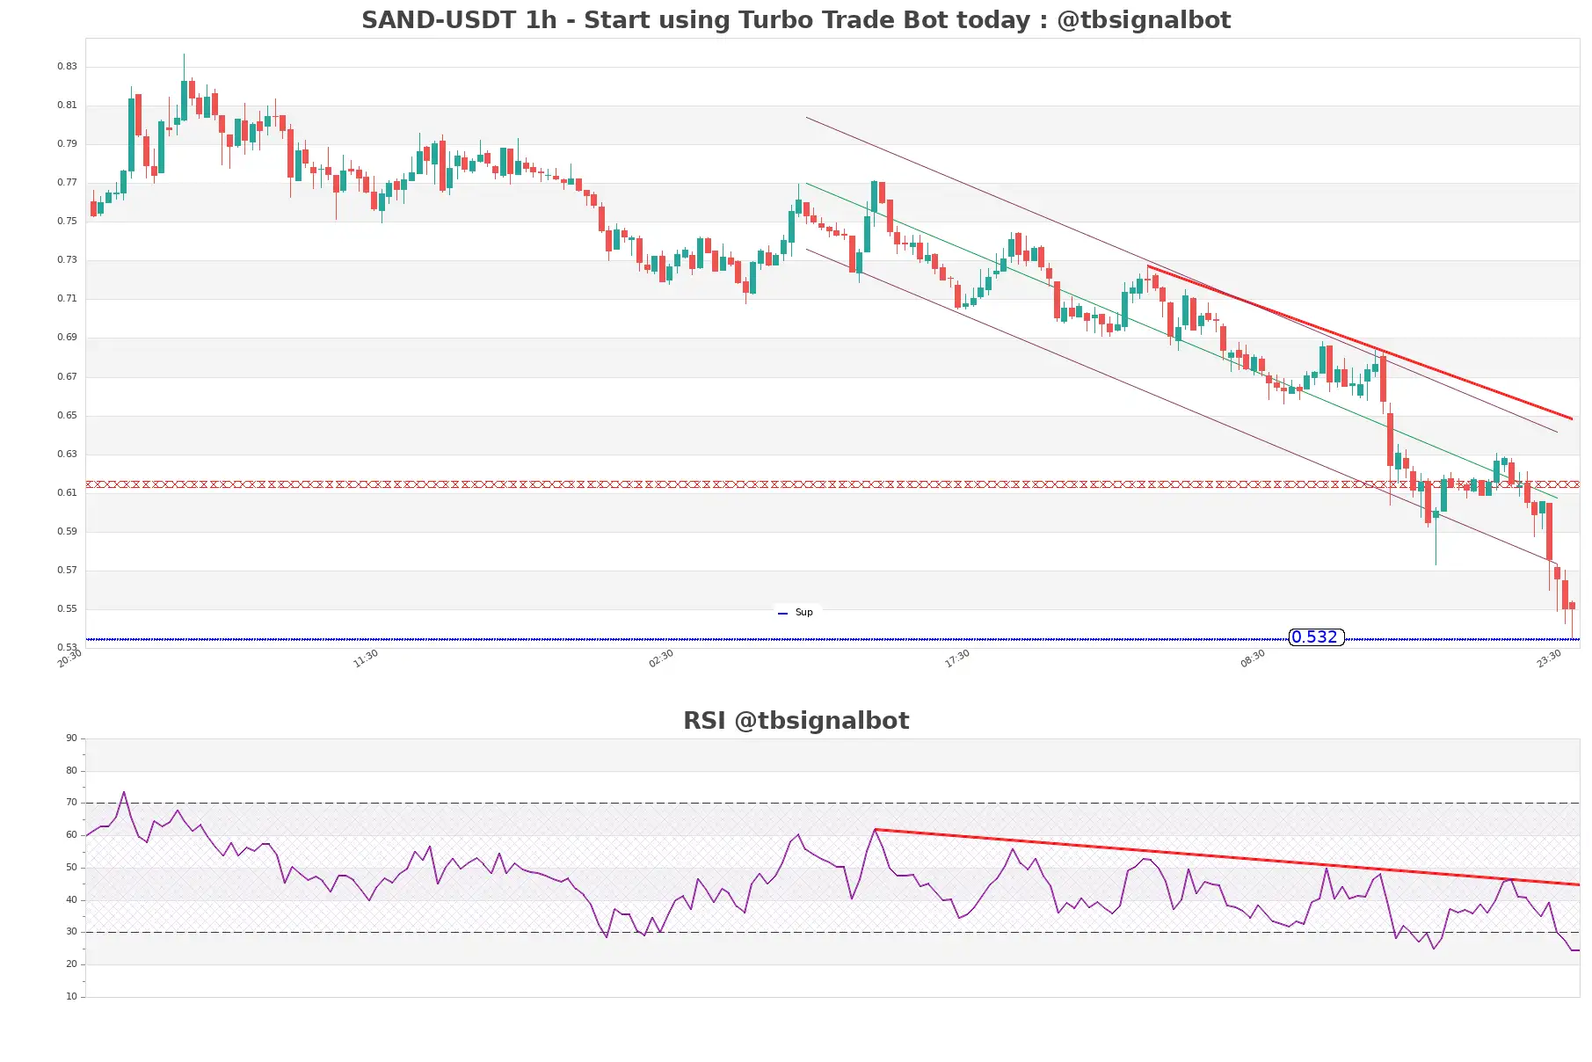This screenshot has height=1062, width=1592.
Task: Click the 0.83 price axis label
Action: point(67,67)
